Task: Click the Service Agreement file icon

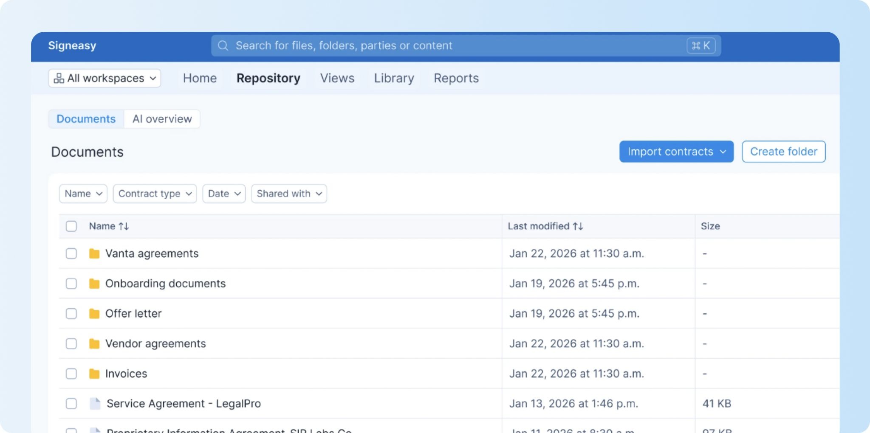Action: 95,403
